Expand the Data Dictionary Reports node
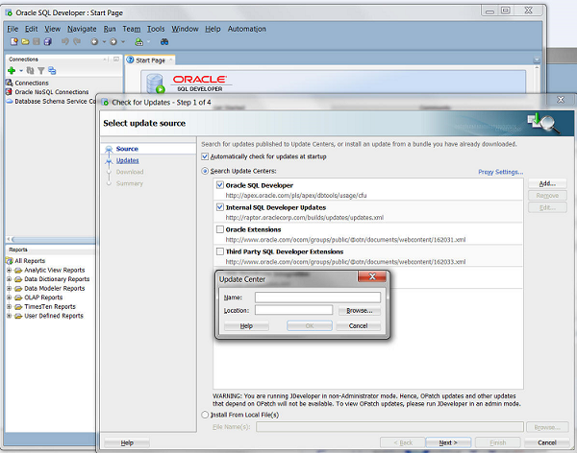 10,279
